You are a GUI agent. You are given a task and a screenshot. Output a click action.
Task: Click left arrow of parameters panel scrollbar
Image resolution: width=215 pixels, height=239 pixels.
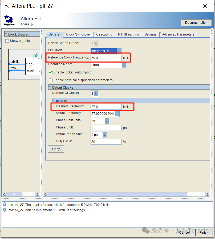point(45,194)
